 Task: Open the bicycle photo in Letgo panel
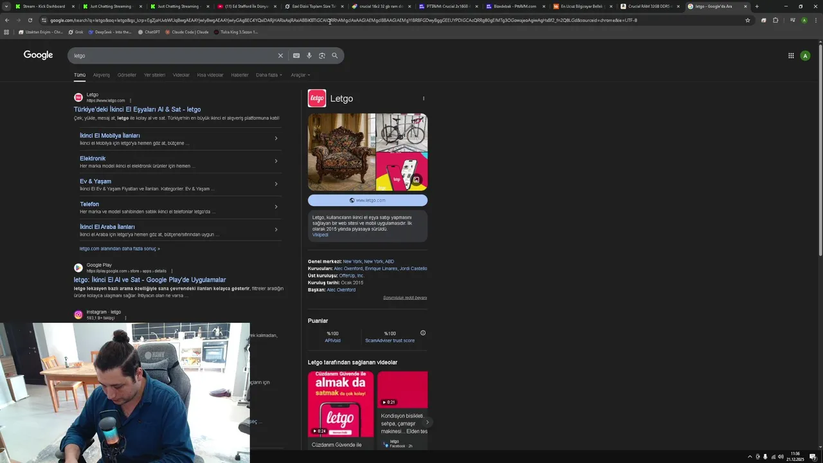(x=402, y=132)
